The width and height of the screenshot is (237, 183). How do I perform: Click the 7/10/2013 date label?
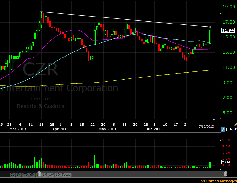206,126
